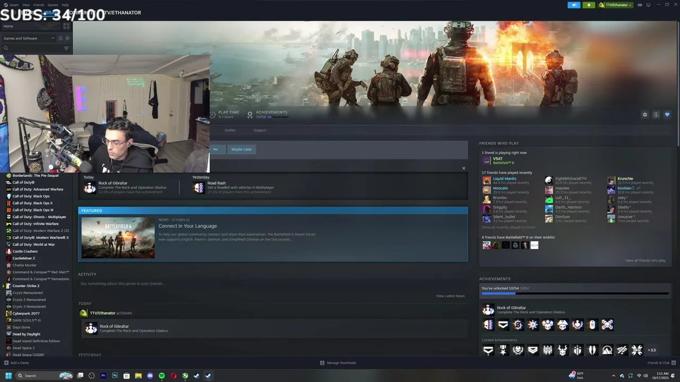Open the View menu
The image size is (680, 382).
coord(26,5)
